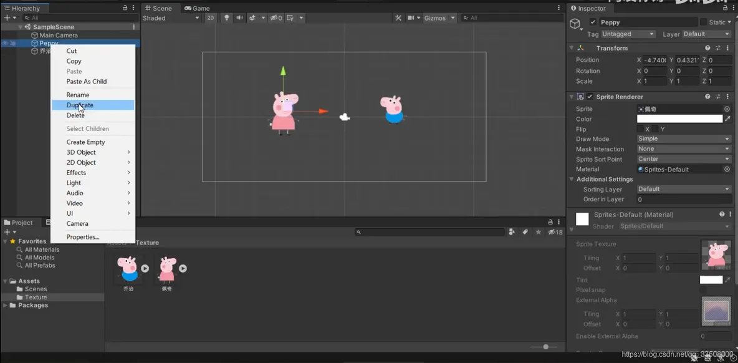Click Project search by label icon
Viewport: 738px width, 363px height.
pos(525,232)
